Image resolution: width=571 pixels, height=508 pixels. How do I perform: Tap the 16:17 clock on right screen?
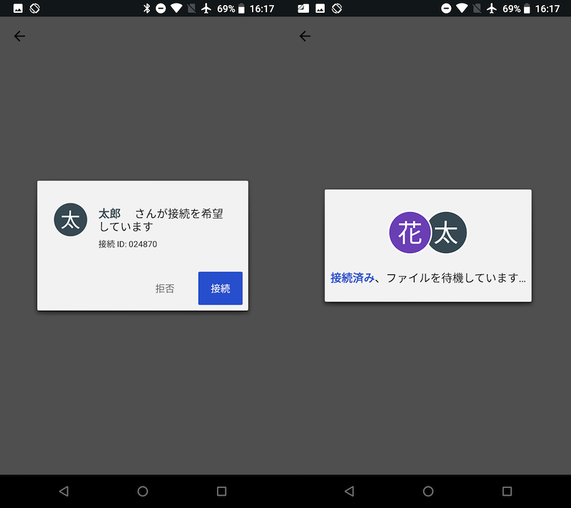(x=547, y=9)
